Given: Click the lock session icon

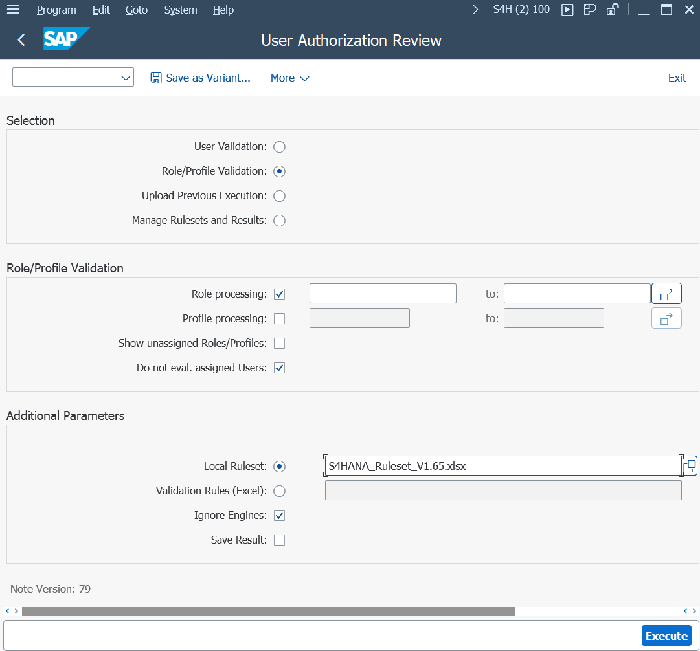Looking at the screenshot, I should 613,9.
